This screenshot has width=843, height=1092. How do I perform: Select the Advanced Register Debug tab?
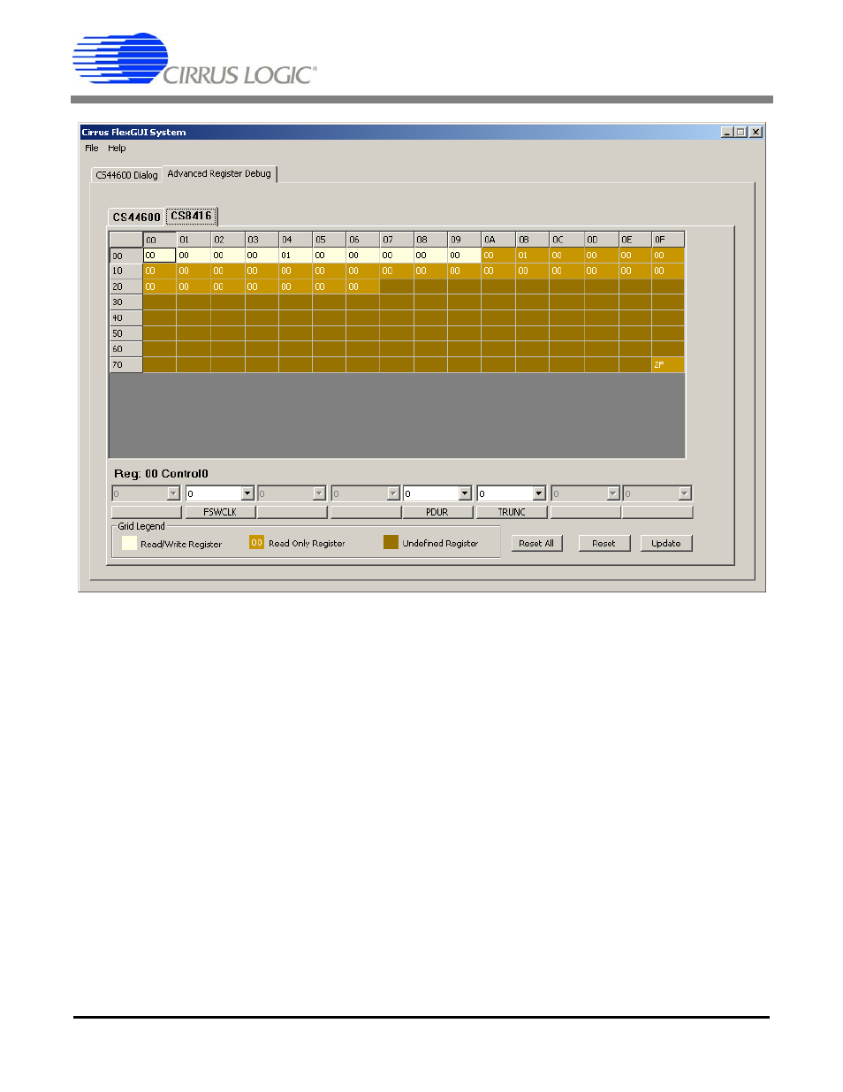pos(219,174)
